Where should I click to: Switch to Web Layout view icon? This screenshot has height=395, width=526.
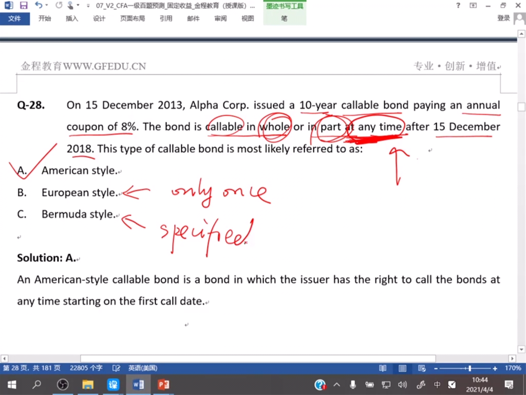tap(422, 368)
